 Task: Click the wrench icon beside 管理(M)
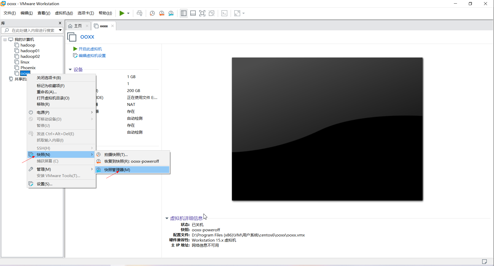click(31, 169)
